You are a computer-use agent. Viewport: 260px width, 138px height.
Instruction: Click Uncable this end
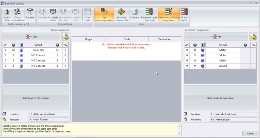tap(64, 15)
